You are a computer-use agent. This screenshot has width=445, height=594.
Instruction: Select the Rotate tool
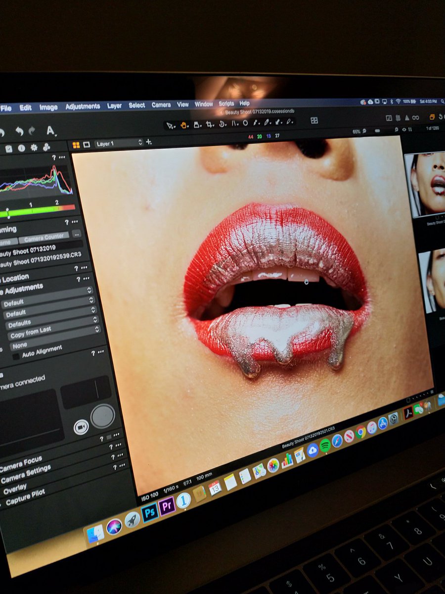tap(223, 124)
